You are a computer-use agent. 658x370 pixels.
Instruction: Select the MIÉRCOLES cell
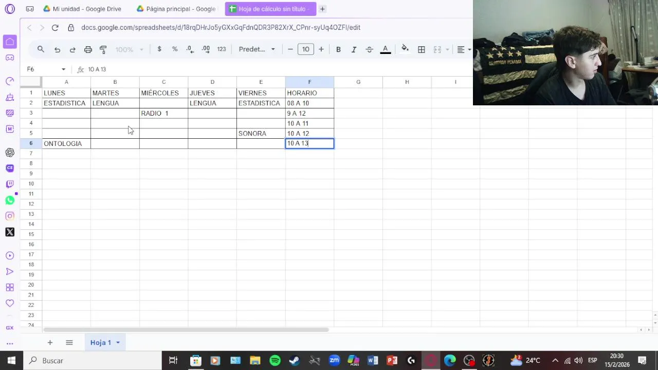point(163,93)
